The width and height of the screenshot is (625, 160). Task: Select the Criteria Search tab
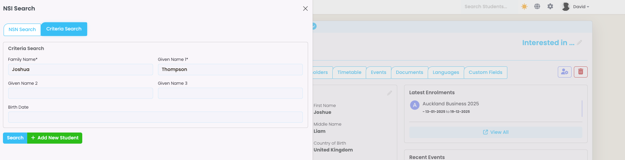click(64, 29)
